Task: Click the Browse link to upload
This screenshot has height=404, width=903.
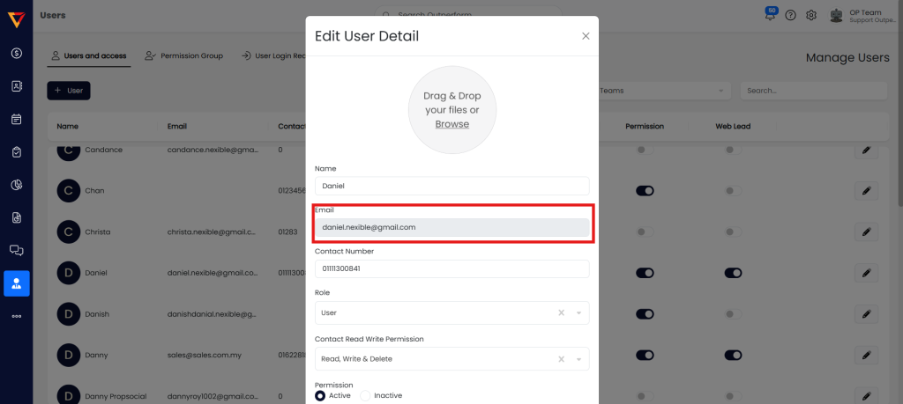Action: [x=451, y=124]
